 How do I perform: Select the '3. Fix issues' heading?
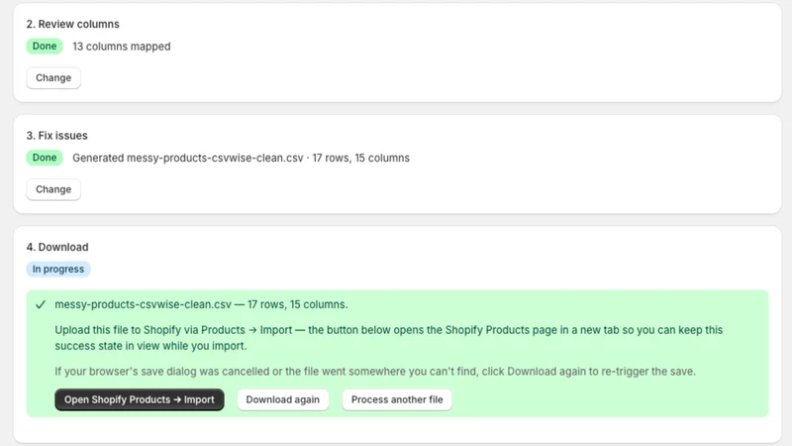pyautogui.click(x=57, y=136)
